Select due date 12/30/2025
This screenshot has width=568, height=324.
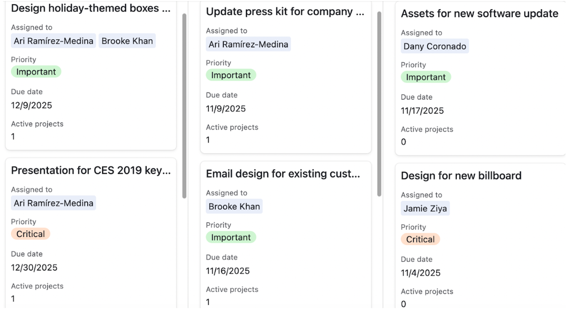(x=34, y=268)
